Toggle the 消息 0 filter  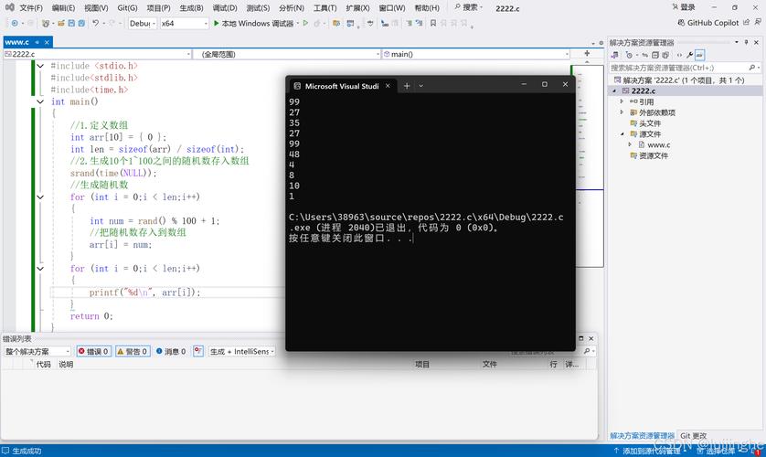pos(171,351)
